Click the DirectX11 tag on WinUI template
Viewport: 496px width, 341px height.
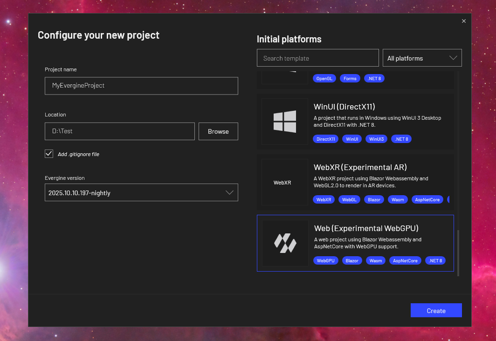(326, 139)
